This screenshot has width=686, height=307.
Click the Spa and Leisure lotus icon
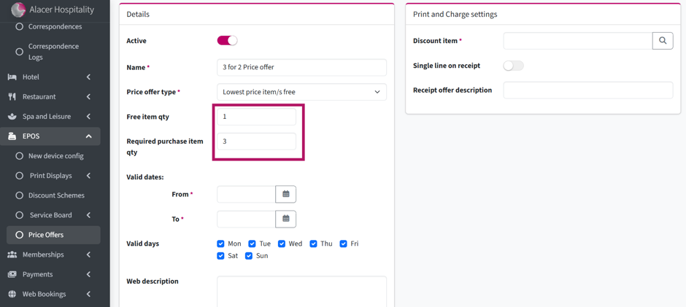coord(12,117)
